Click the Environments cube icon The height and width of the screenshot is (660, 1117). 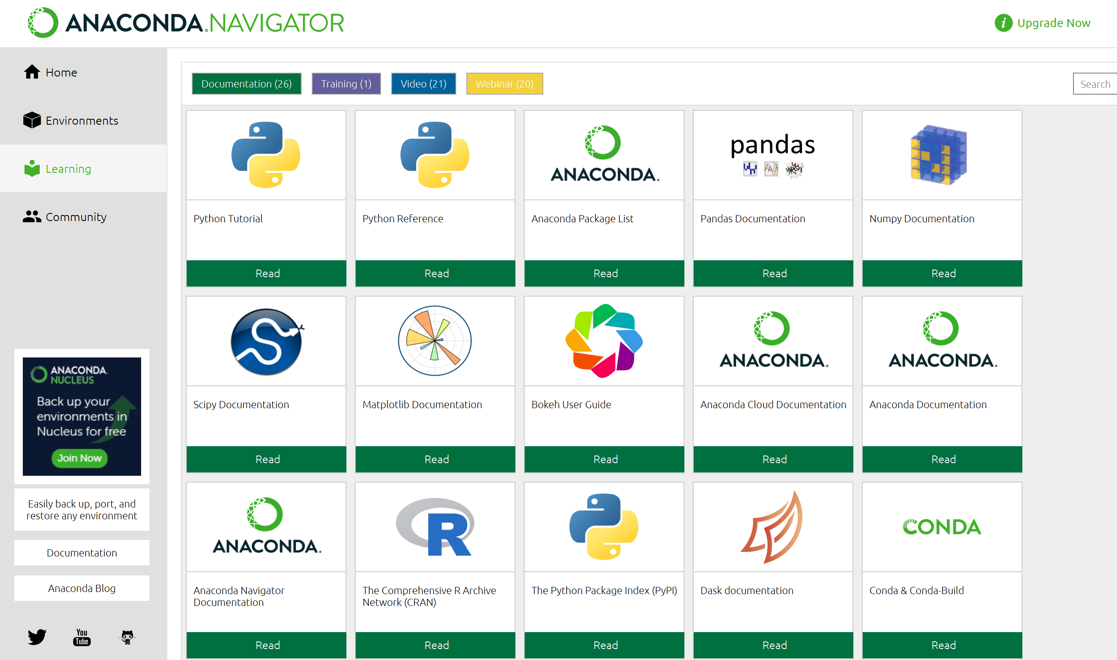click(x=32, y=120)
